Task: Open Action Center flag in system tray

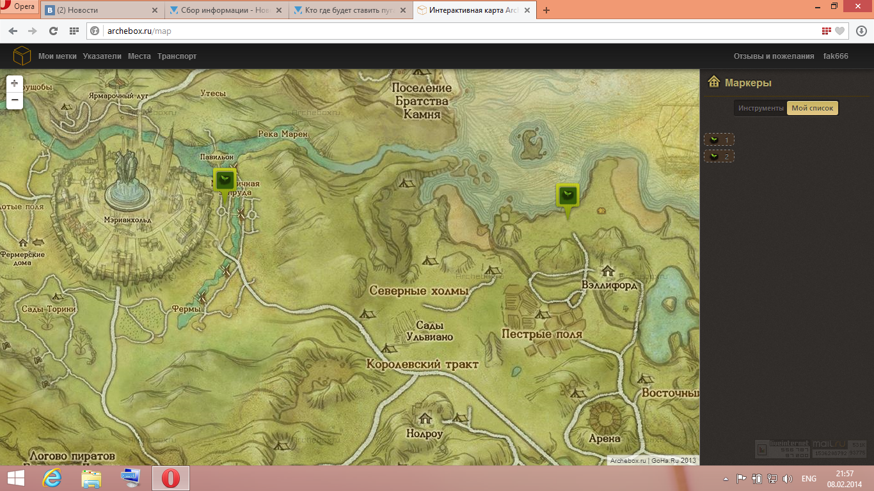Action: [x=742, y=479]
